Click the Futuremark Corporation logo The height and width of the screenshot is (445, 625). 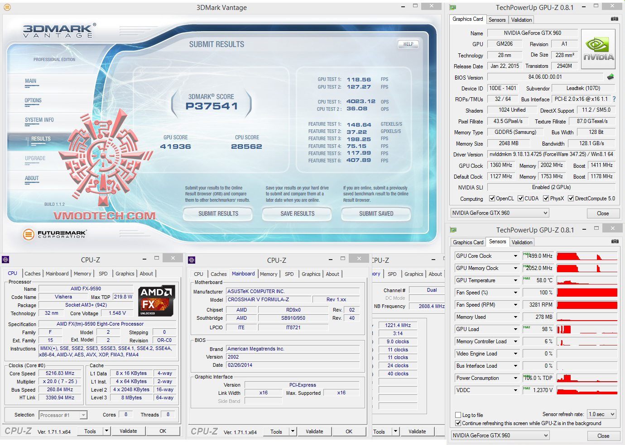point(54,234)
